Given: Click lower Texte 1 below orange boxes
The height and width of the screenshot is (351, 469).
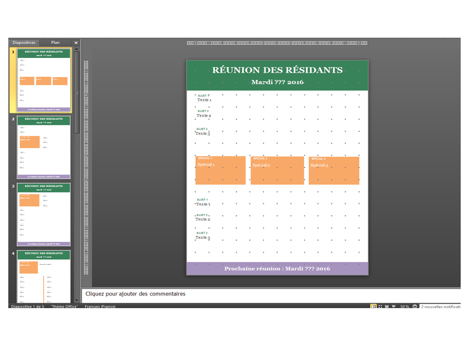Looking at the screenshot, I should pos(203,204).
